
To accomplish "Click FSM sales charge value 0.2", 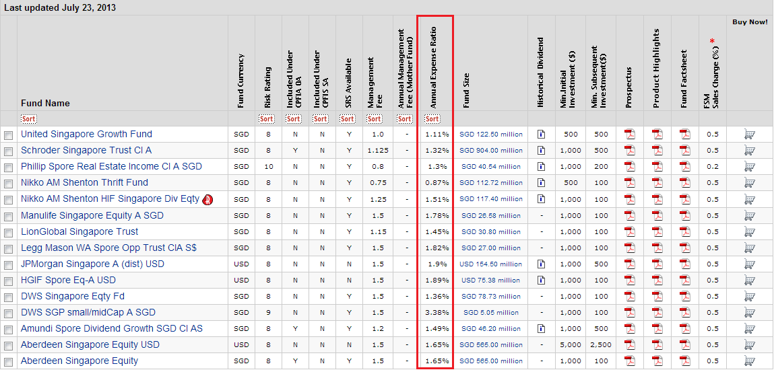I will point(712,167).
